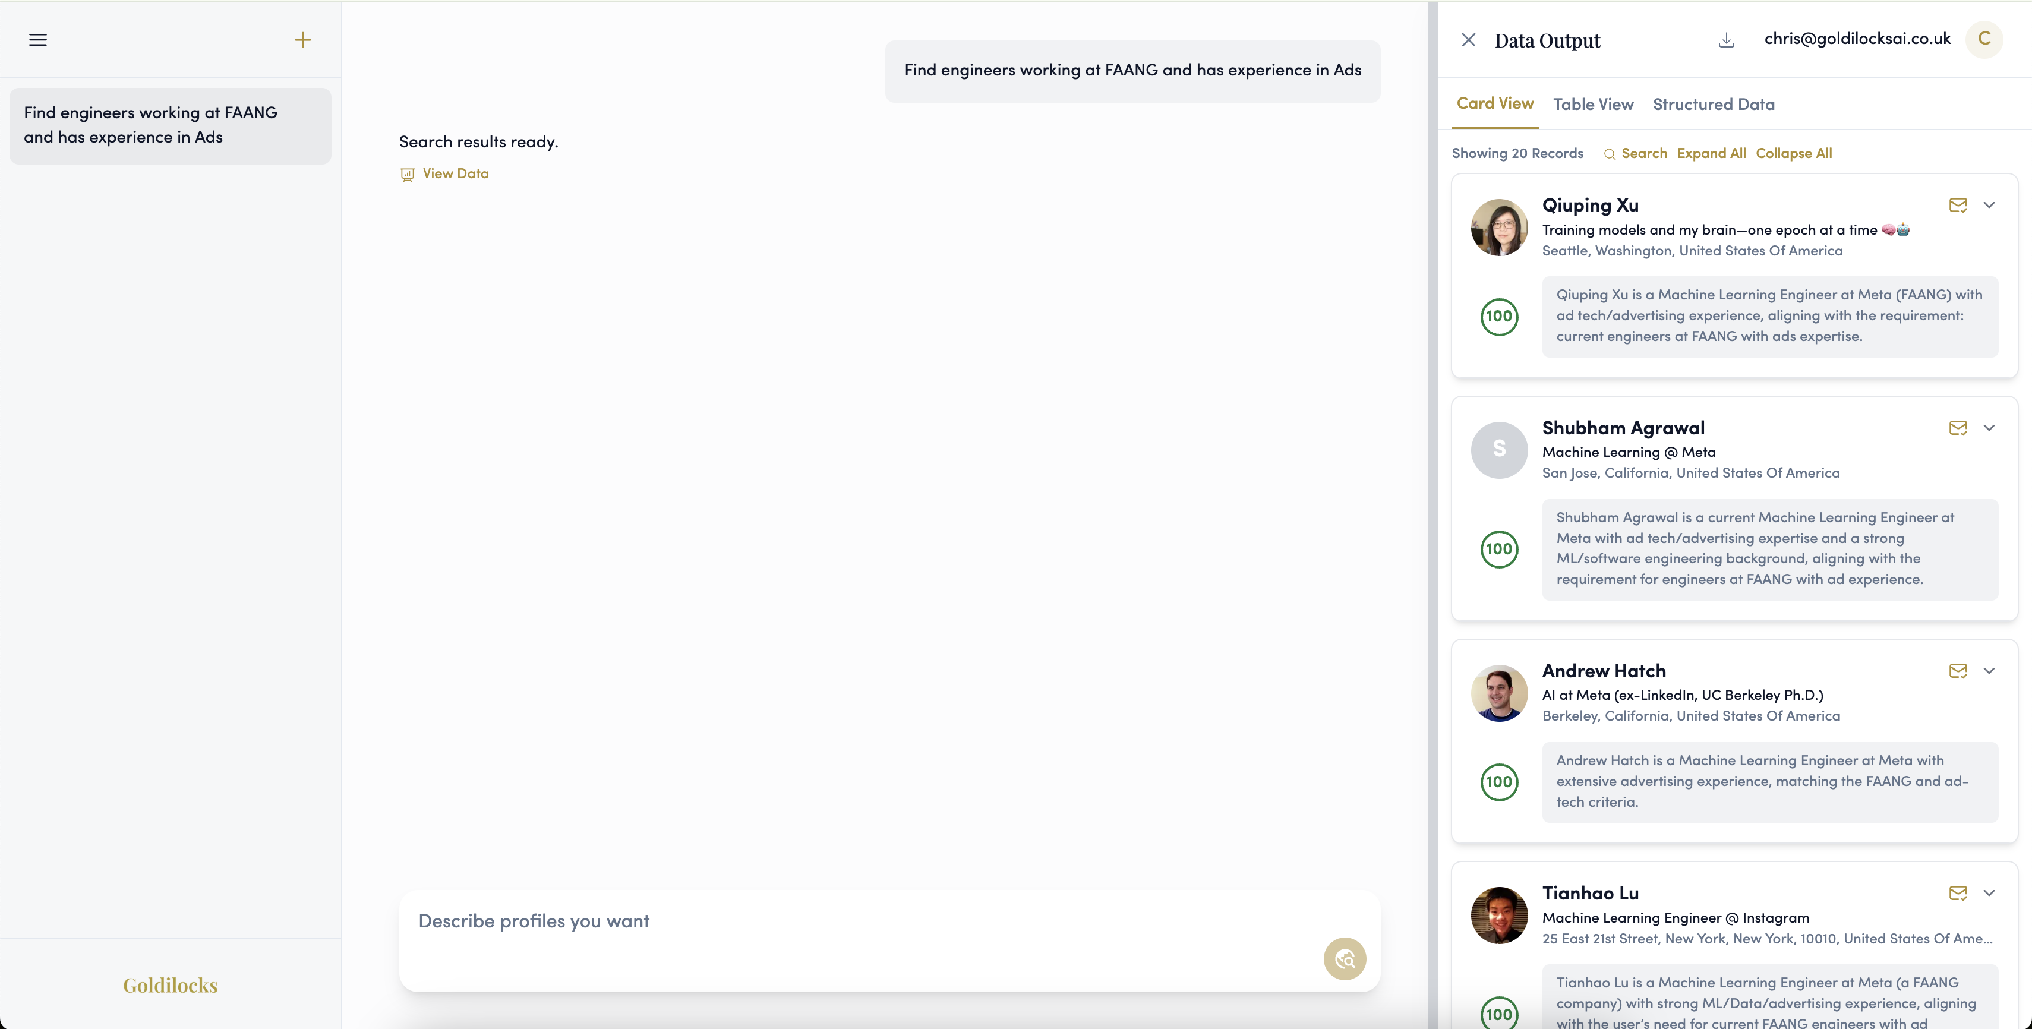Click Machine Learning Engineer @ Instagram headline
The width and height of the screenshot is (2032, 1029).
coord(1676,917)
